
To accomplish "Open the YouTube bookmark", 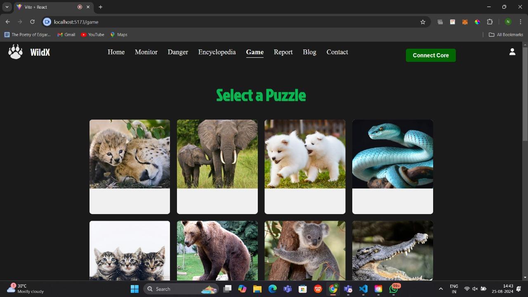I will point(92,35).
